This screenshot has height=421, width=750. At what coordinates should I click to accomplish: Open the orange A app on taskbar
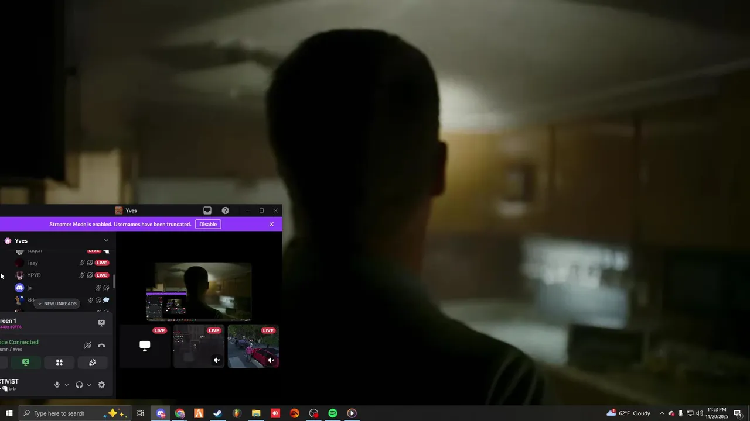199,413
